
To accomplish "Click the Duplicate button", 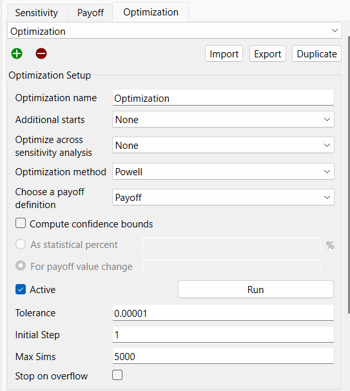I will [x=316, y=53].
